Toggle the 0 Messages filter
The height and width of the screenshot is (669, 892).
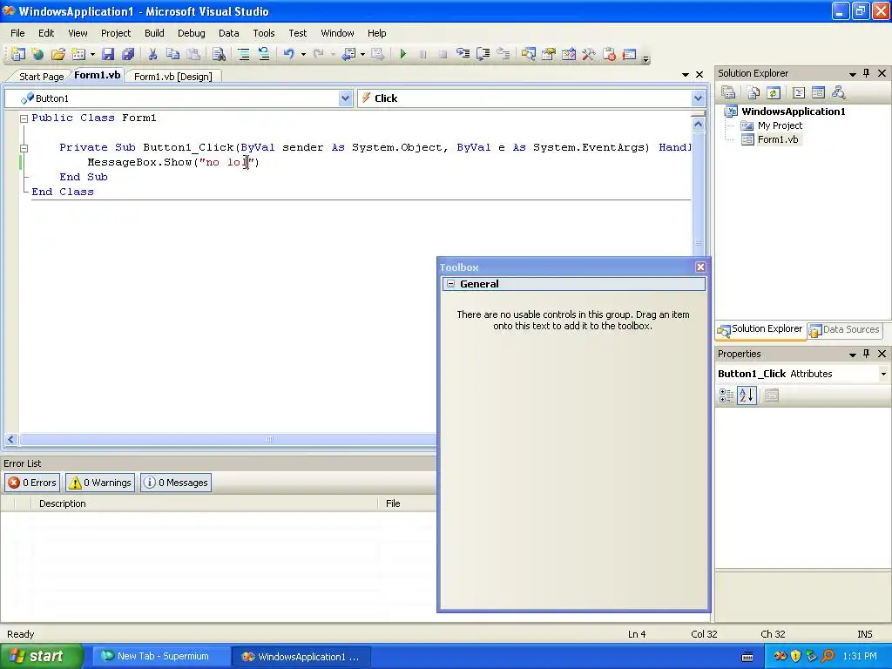tap(176, 483)
